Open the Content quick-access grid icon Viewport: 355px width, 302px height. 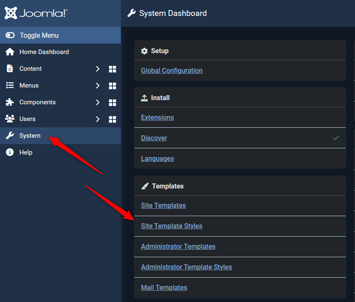click(x=112, y=69)
